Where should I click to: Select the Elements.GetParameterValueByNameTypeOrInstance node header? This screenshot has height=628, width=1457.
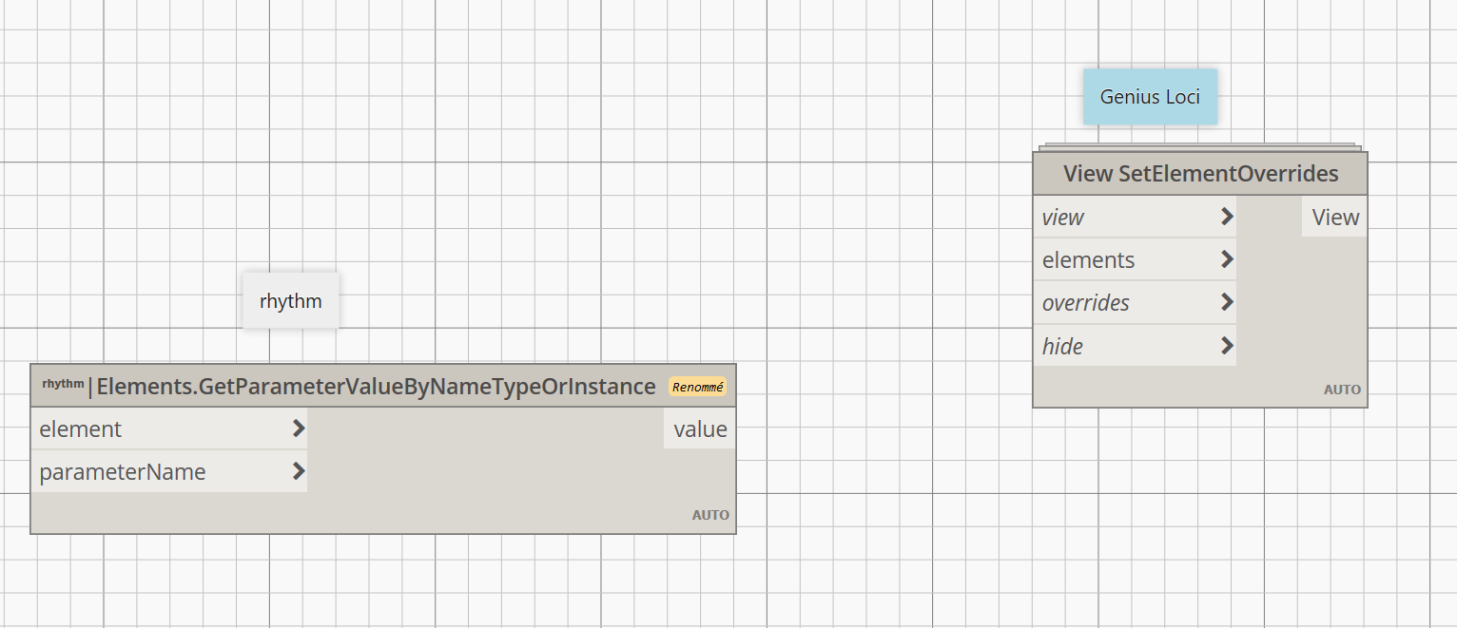(376, 387)
